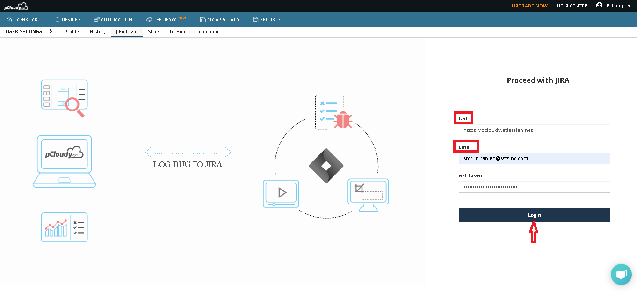This screenshot has height=292, width=637.
Task: Click the JIRA URL input field
Action: pos(534,130)
